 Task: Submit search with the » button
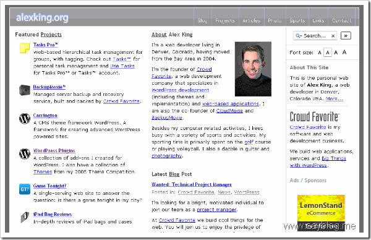[x=346, y=36]
